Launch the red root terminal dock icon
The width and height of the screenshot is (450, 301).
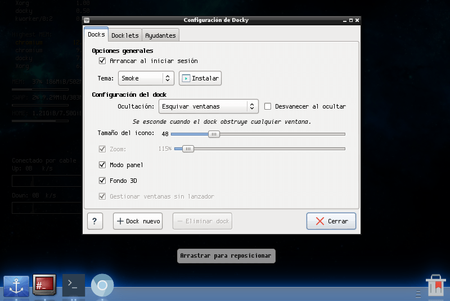click(x=44, y=284)
